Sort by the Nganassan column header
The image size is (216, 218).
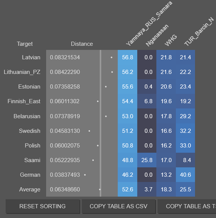click(x=157, y=35)
